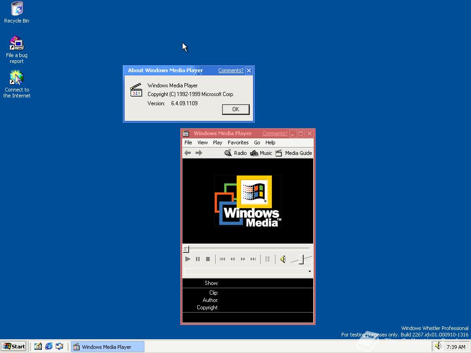471x353 pixels.
Task: Click the tray volume speaker icon
Action: [x=438, y=346]
